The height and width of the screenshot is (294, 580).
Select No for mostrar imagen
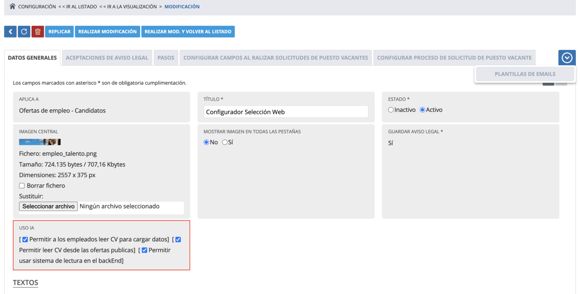(206, 142)
